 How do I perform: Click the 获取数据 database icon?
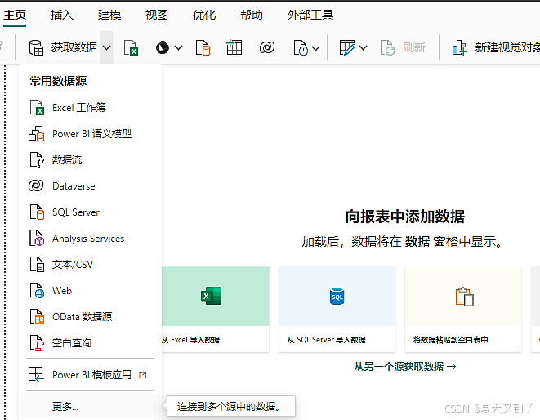click(x=36, y=47)
